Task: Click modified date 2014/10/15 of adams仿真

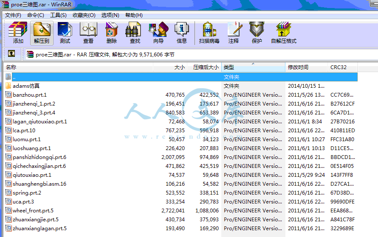Action: click(306, 86)
